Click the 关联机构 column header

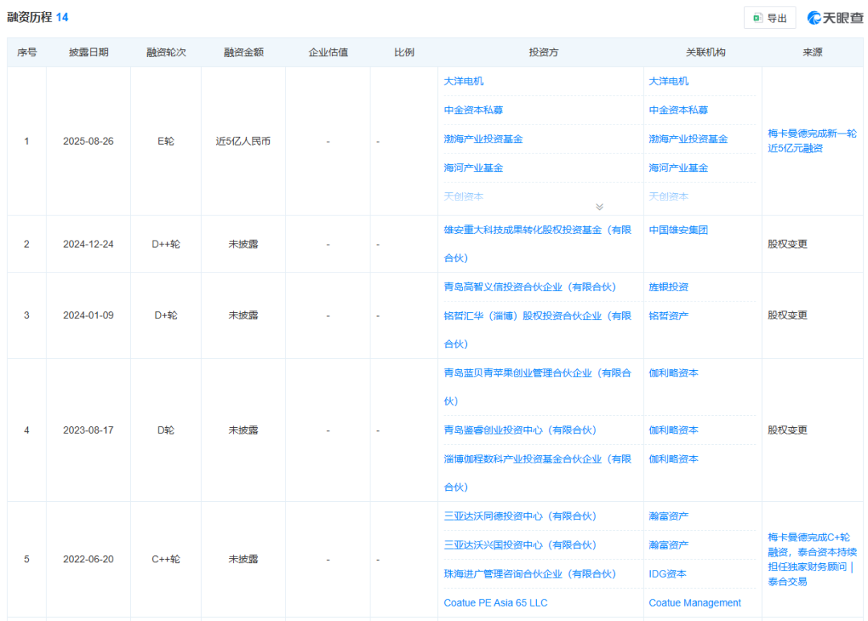click(x=706, y=52)
